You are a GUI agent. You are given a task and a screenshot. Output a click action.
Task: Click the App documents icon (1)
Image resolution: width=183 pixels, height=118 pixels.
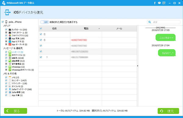pos(10,95)
